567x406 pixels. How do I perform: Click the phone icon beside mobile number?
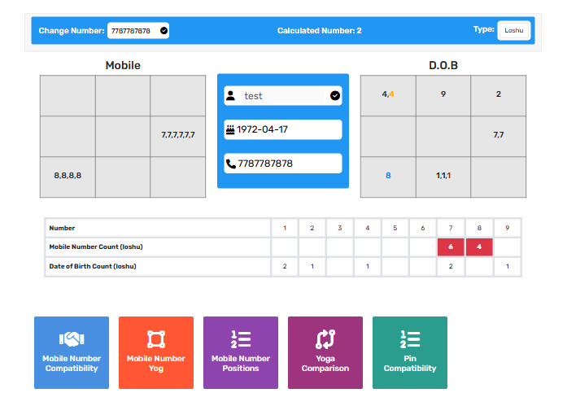[231, 164]
